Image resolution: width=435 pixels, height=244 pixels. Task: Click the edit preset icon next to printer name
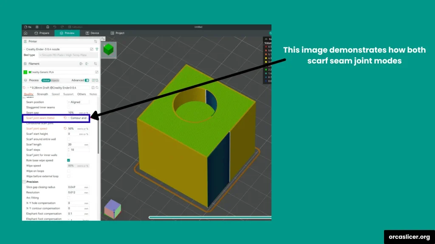click(92, 49)
